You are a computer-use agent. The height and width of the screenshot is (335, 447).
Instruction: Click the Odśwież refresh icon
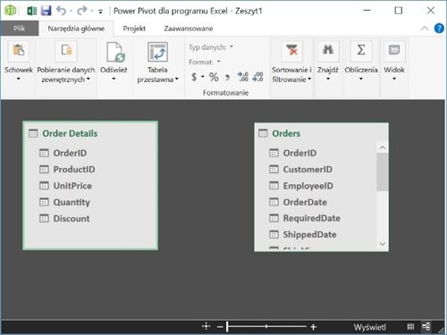pyautogui.click(x=115, y=53)
